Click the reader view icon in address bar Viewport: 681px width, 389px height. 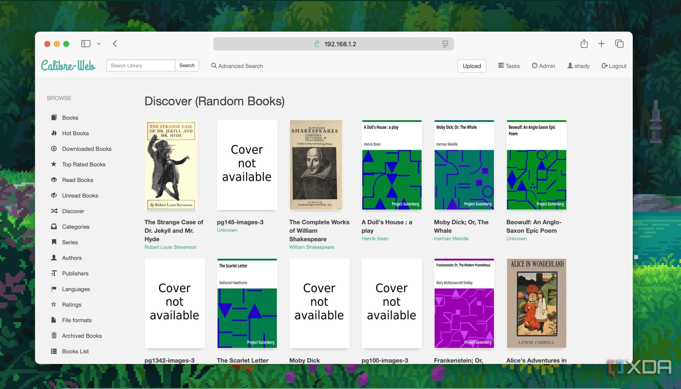[x=445, y=44]
